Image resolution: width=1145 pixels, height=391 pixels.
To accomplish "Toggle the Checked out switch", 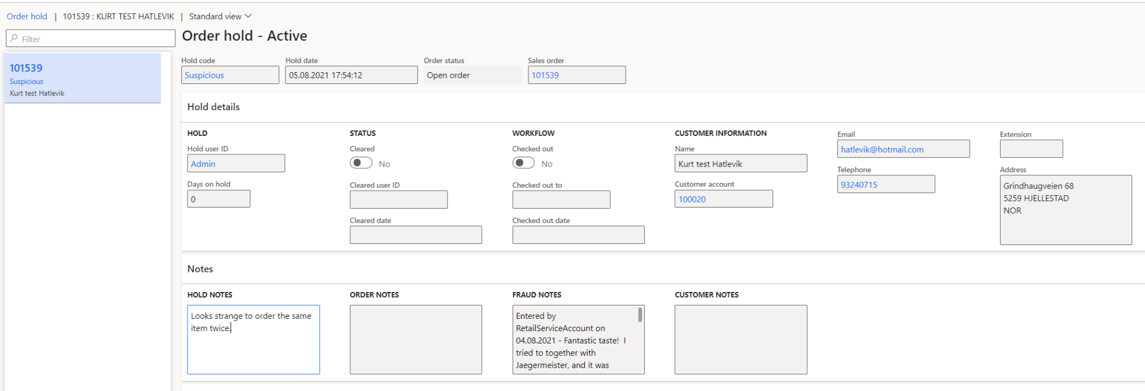I will (523, 163).
